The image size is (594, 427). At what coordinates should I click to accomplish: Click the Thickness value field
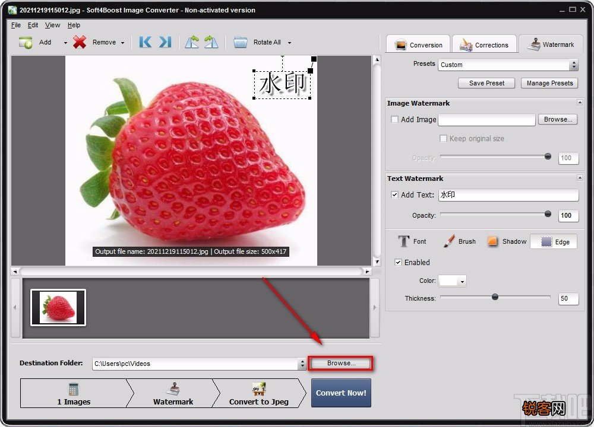coord(568,299)
